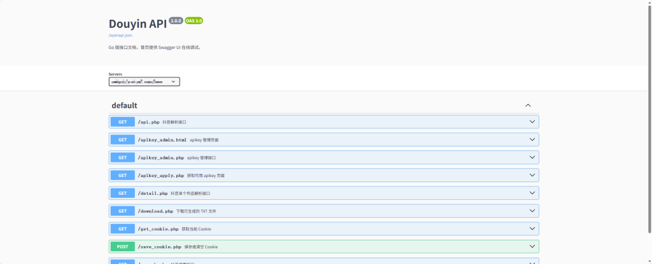Click the 抖音单个作品解析接口 description
The image size is (652, 264).
click(190, 194)
